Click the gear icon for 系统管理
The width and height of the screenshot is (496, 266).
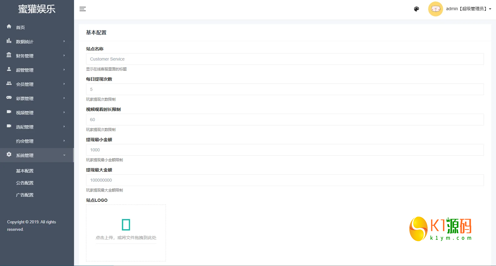(9, 154)
